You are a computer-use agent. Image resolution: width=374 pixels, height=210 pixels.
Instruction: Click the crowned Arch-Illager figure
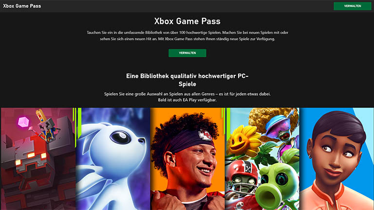(47, 126)
